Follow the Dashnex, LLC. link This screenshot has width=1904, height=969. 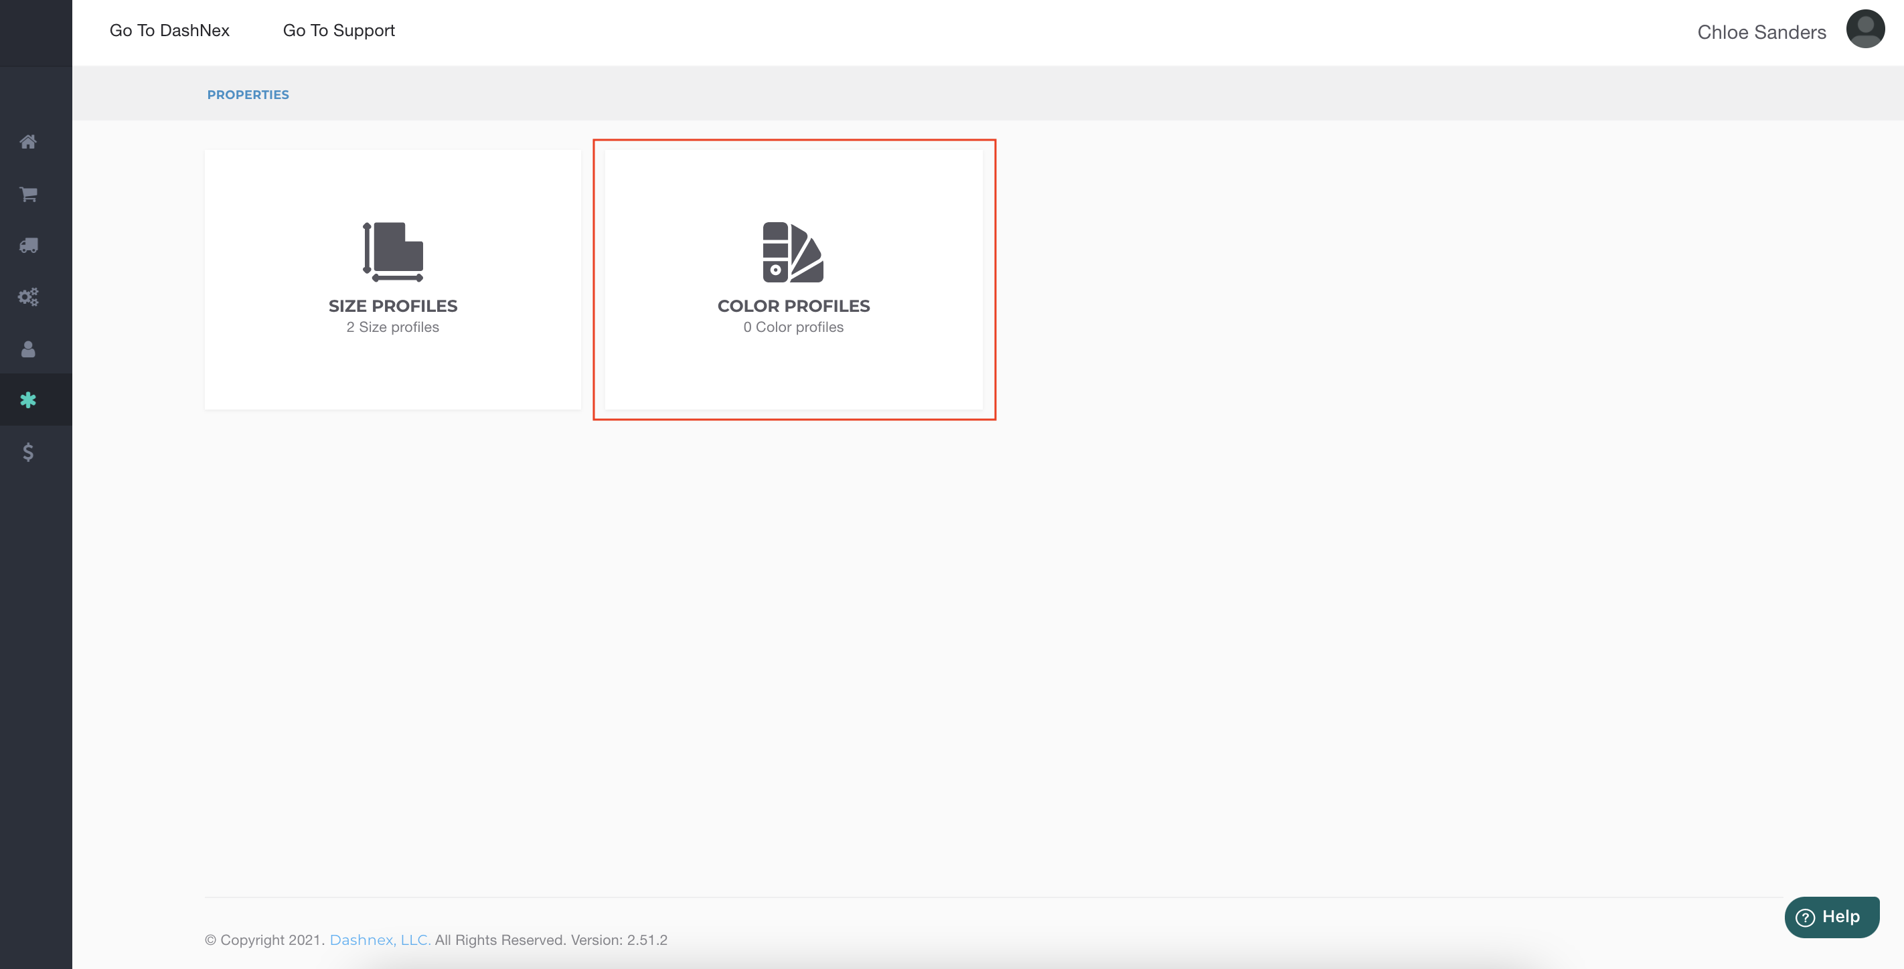point(380,940)
